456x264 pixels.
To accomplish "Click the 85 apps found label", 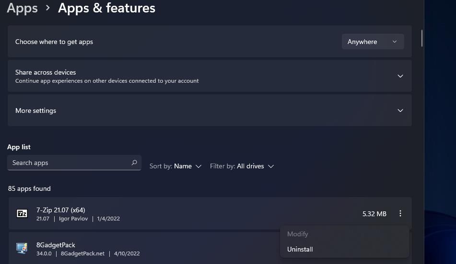I will click(29, 188).
